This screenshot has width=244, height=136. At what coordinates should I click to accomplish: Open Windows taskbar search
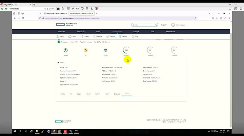coord(20,131)
